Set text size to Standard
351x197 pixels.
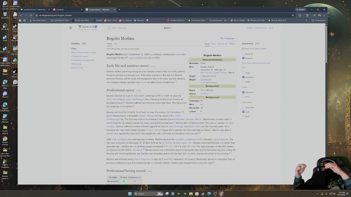pyautogui.click(x=243, y=77)
